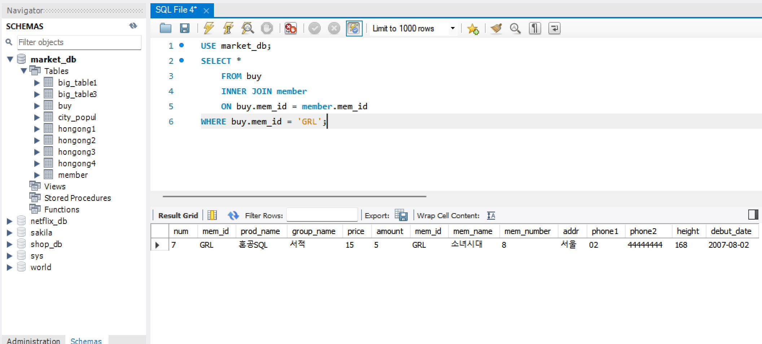Collapse the market_db schema
Image resolution: width=762 pixels, height=344 pixels.
(10, 59)
